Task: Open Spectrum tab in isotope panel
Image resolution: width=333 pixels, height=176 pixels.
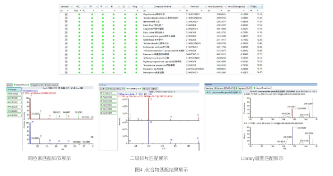Action: coord(9,85)
